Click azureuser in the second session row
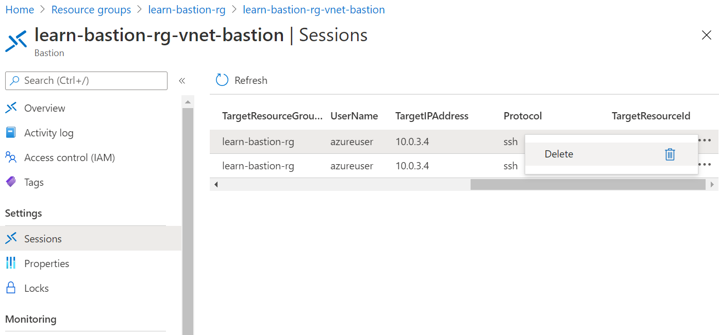This screenshot has height=335, width=719. point(352,166)
